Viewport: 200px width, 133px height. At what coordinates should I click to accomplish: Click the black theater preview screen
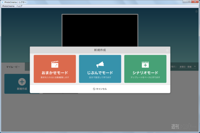[100, 31]
